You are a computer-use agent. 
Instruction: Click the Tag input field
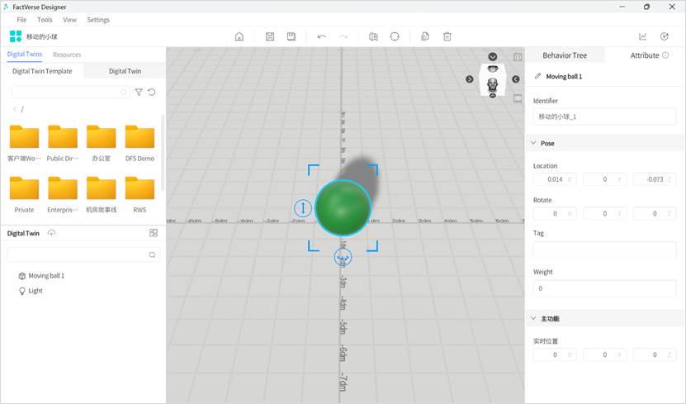(x=604, y=250)
